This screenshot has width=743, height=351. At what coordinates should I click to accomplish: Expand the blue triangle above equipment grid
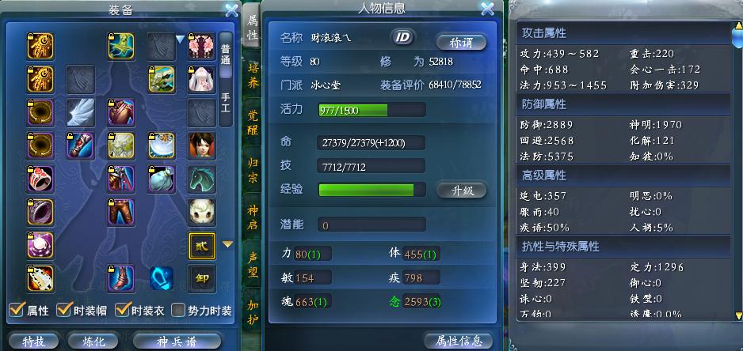(180, 40)
